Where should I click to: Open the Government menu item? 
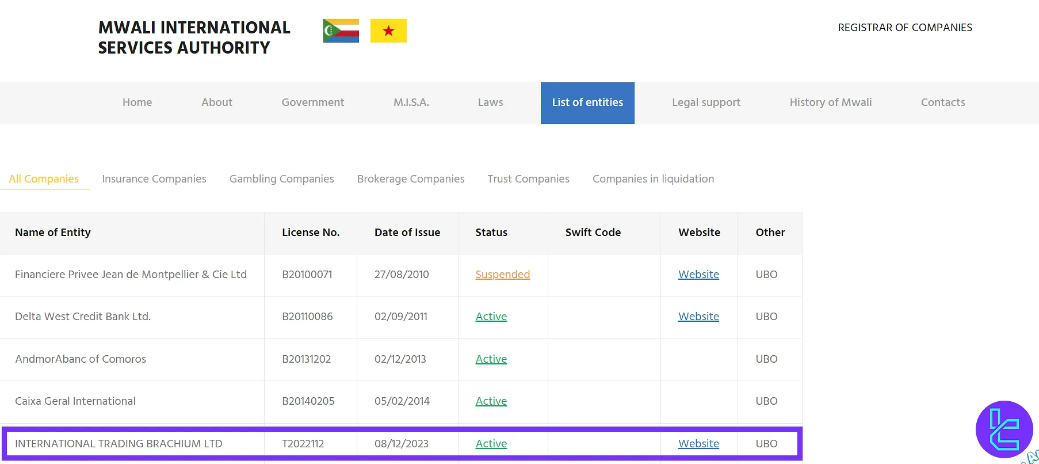pyautogui.click(x=312, y=102)
